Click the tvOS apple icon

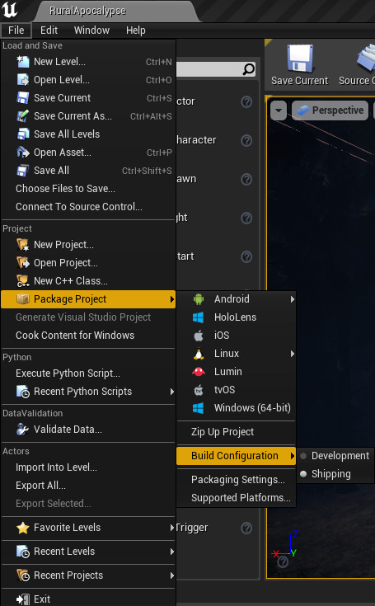pyautogui.click(x=199, y=390)
